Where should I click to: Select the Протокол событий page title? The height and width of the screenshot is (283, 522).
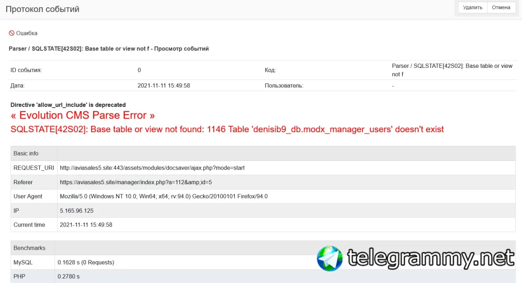pos(42,9)
